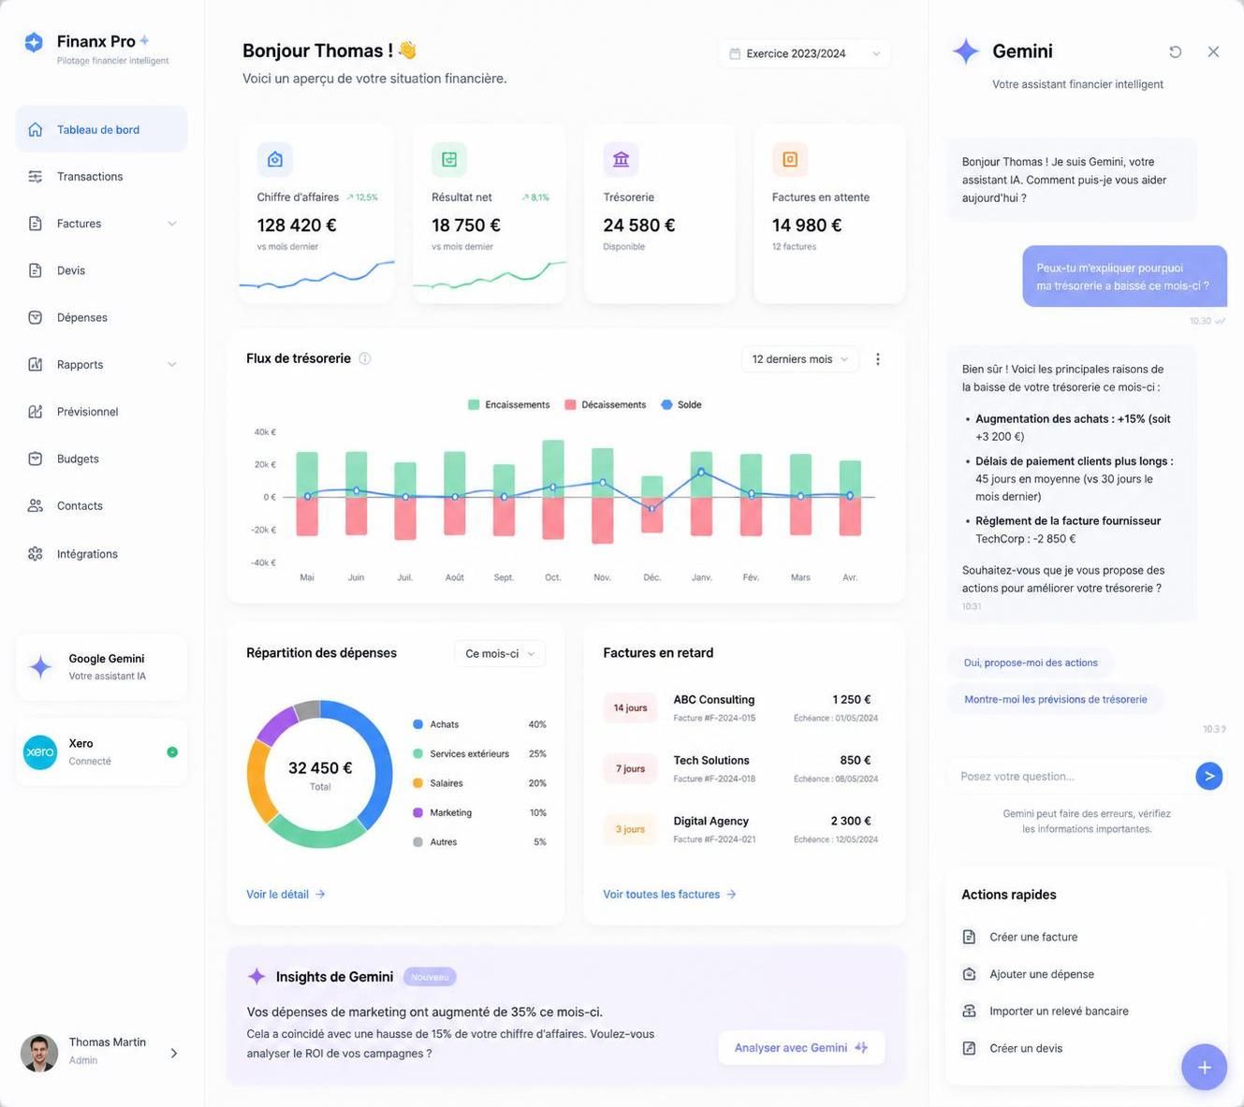Toggle the Encaissements legend entry
Screen dimensions: 1244x1107
click(x=508, y=405)
